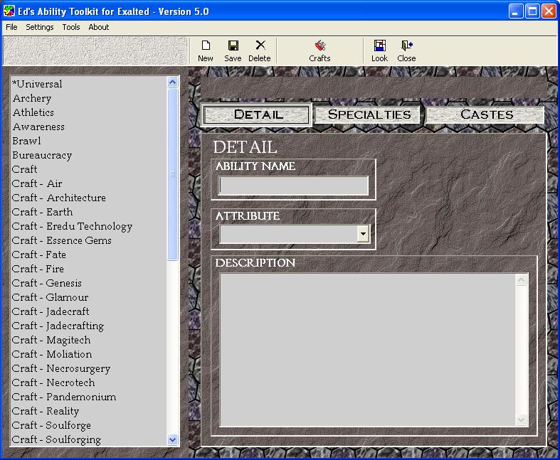Viewport: 560px width, 460px height.
Task: Maximize the Ability Toolkit window
Action: point(532,11)
